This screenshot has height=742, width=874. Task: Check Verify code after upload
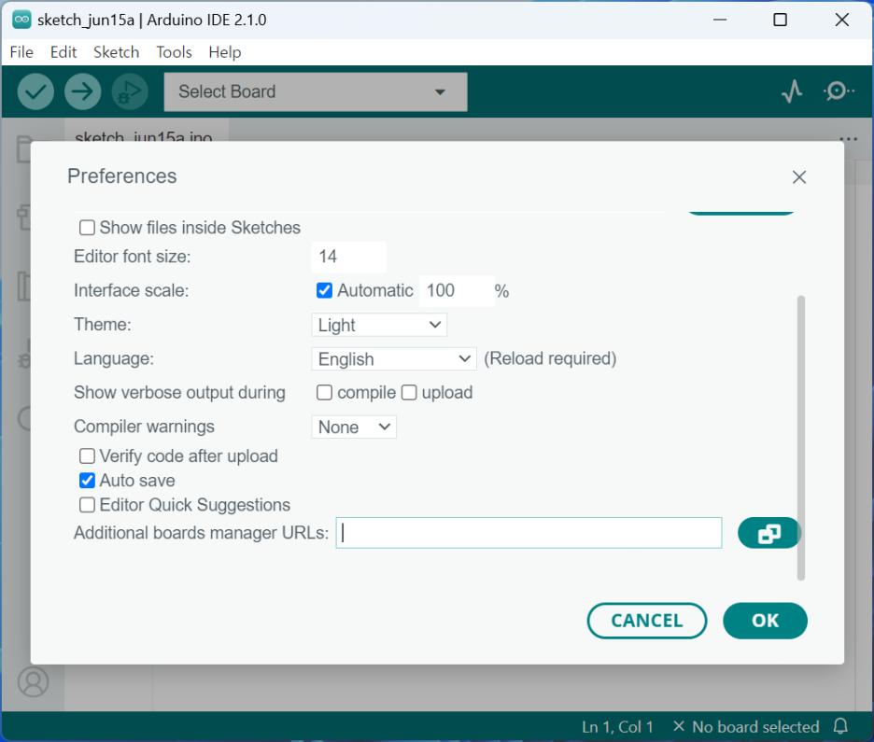tap(87, 456)
